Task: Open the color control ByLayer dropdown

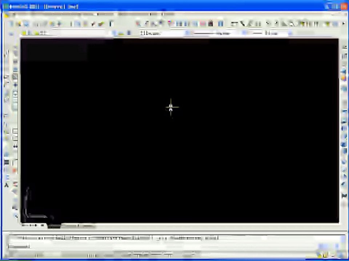Action: (165, 33)
